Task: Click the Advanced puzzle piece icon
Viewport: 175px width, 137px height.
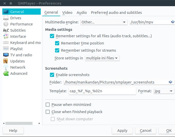Action: coord(6,73)
